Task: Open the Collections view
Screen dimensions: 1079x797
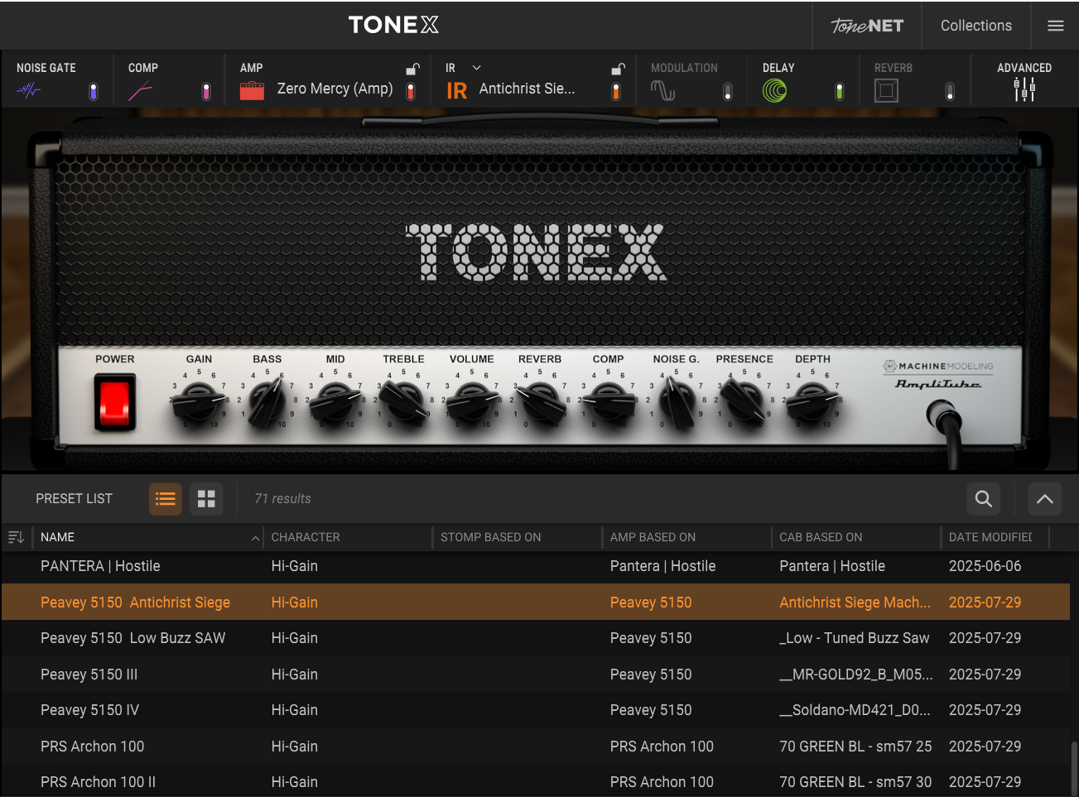Action: 975,26
